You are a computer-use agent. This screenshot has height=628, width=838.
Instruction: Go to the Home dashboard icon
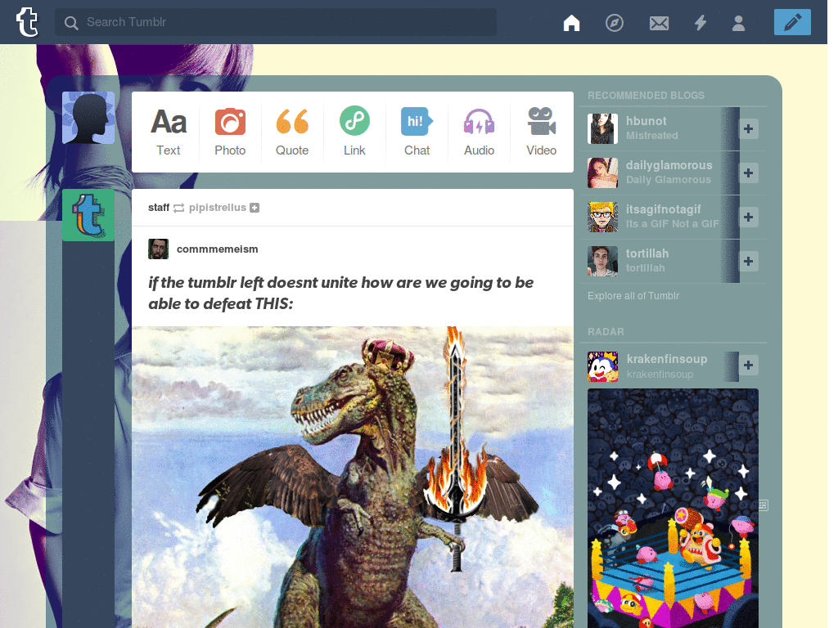[571, 23]
